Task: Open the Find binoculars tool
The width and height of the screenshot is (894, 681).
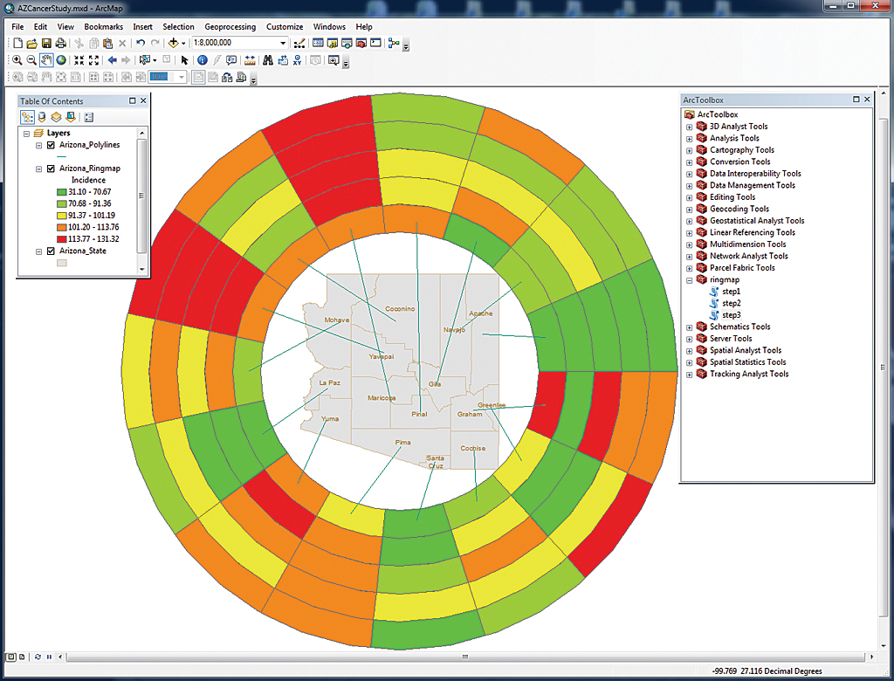Action: pos(268,60)
